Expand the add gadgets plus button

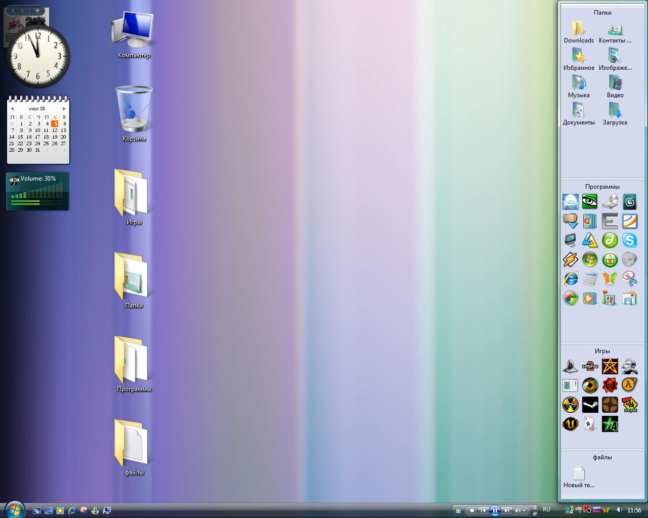pos(37,11)
